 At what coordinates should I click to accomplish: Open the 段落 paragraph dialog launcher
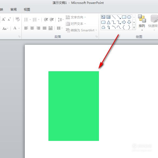point(96,37)
